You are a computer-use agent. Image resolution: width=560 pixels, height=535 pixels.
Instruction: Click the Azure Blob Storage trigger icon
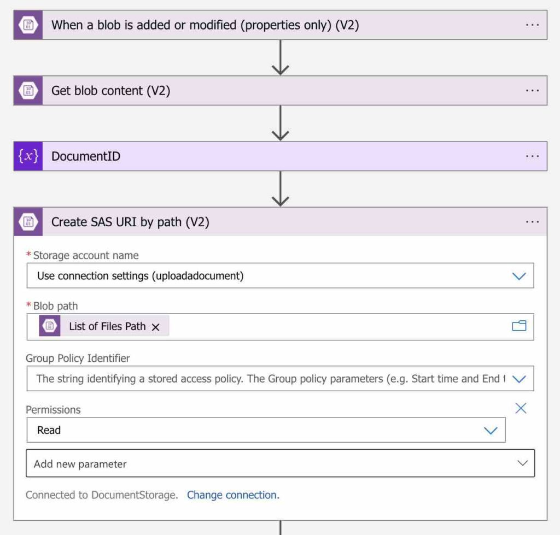[x=27, y=25]
